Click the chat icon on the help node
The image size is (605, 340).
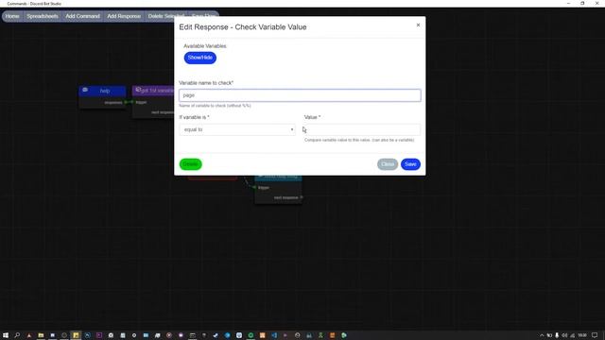click(85, 91)
